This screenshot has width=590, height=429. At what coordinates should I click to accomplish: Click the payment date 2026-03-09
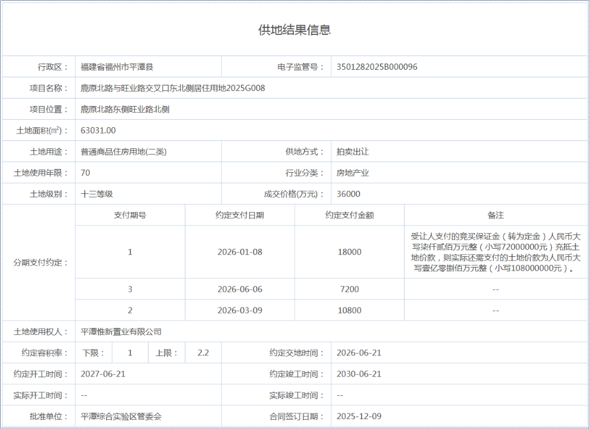click(x=240, y=311)
